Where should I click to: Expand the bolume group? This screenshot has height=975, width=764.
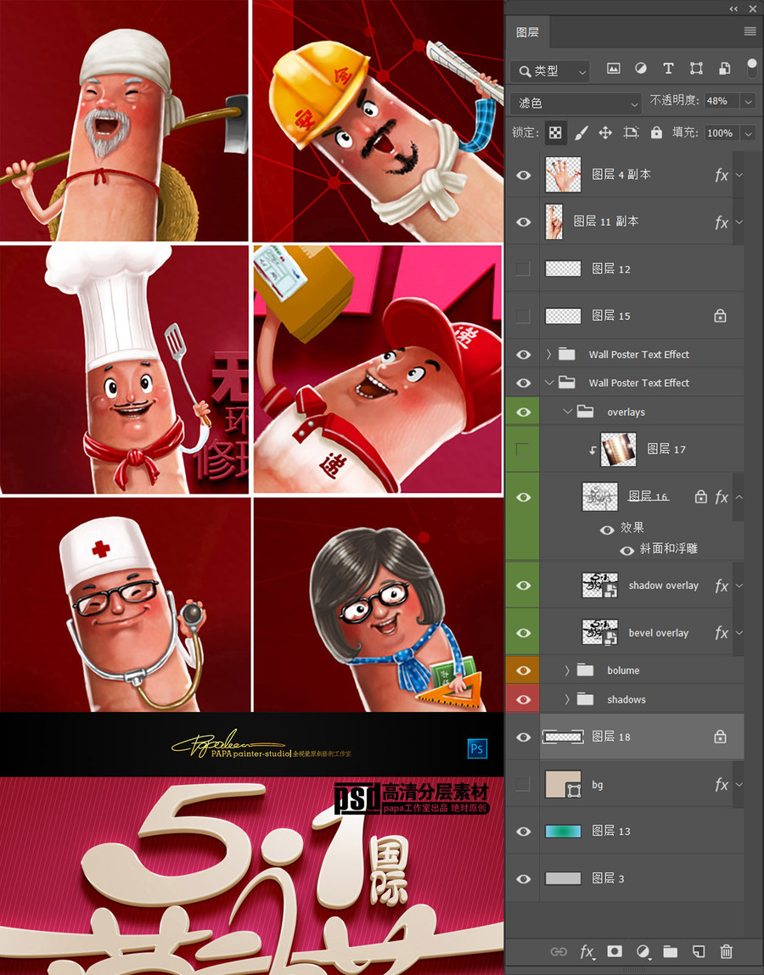tap(567, 670)
